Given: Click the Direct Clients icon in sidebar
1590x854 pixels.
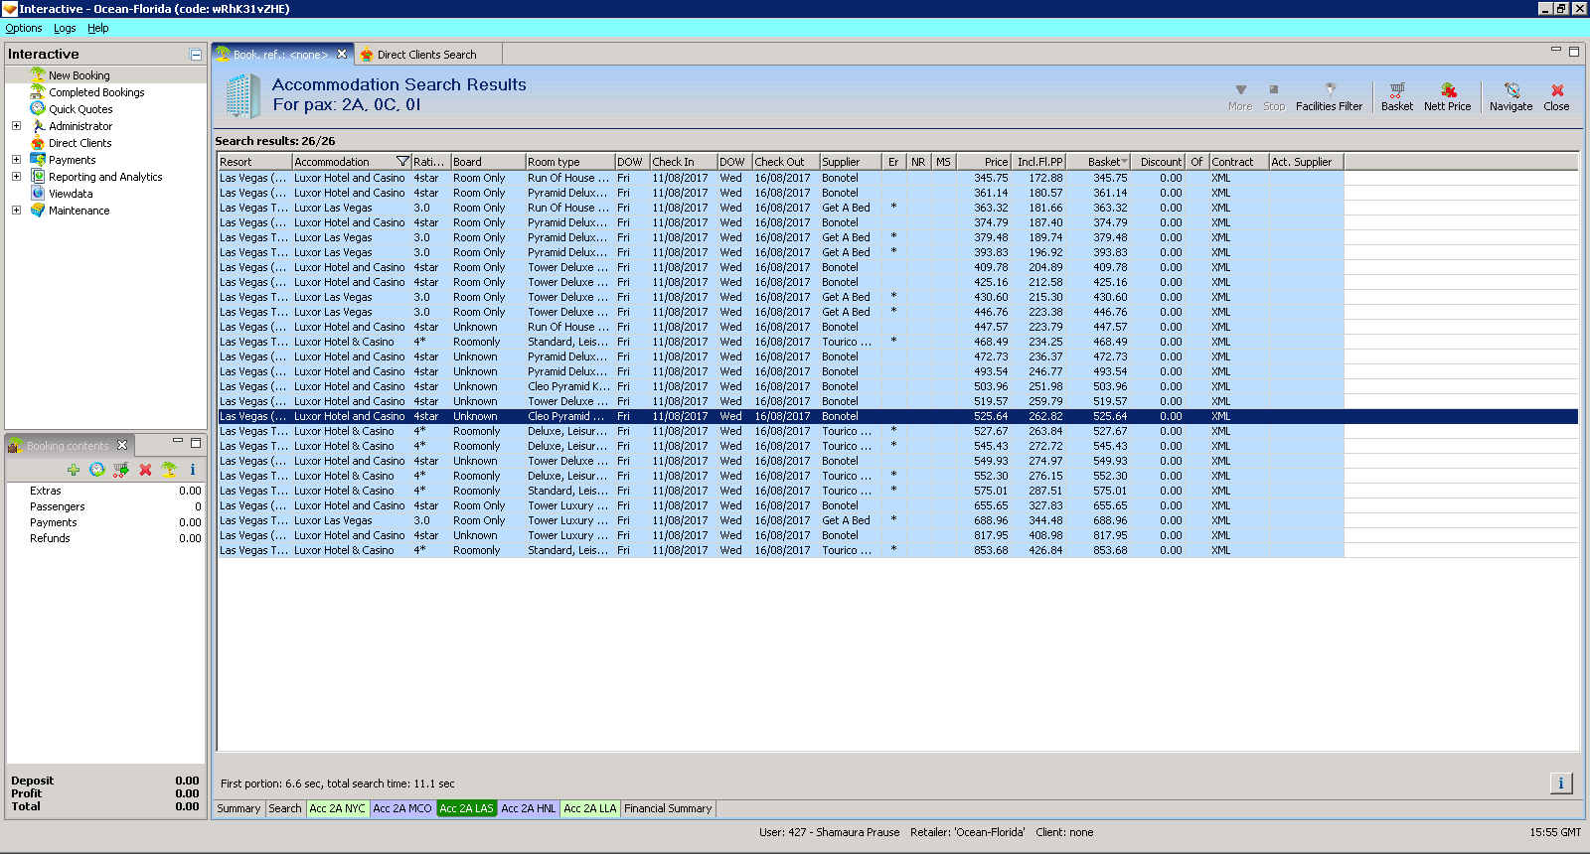Looking at the screenshot, I should click(38, 142).
